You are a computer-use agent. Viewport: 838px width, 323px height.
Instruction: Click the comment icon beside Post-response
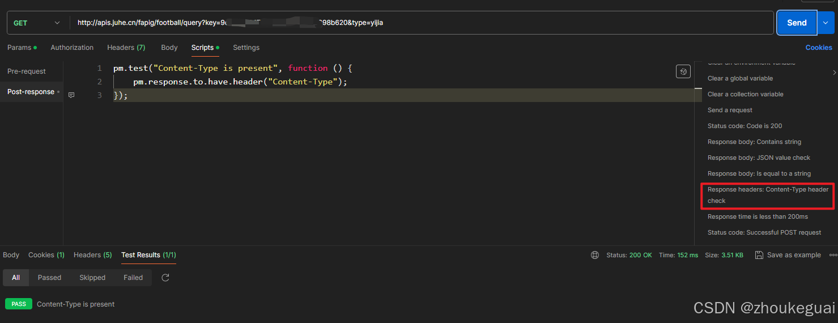(x=71, y=95)
